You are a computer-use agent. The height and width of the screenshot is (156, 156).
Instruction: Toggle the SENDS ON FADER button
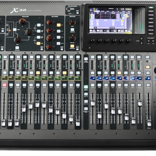[x=86, y=59]
